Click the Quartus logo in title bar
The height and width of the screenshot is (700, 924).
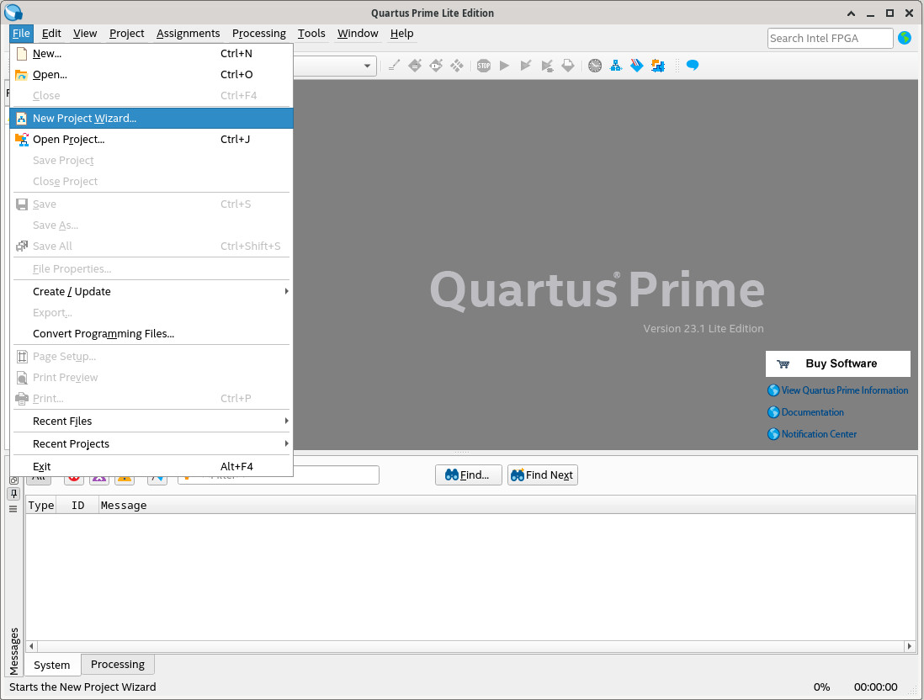(13, 13)
